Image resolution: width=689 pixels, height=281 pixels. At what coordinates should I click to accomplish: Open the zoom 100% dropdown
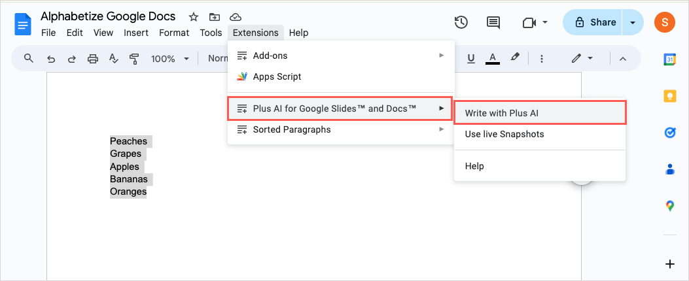(169, 58)
